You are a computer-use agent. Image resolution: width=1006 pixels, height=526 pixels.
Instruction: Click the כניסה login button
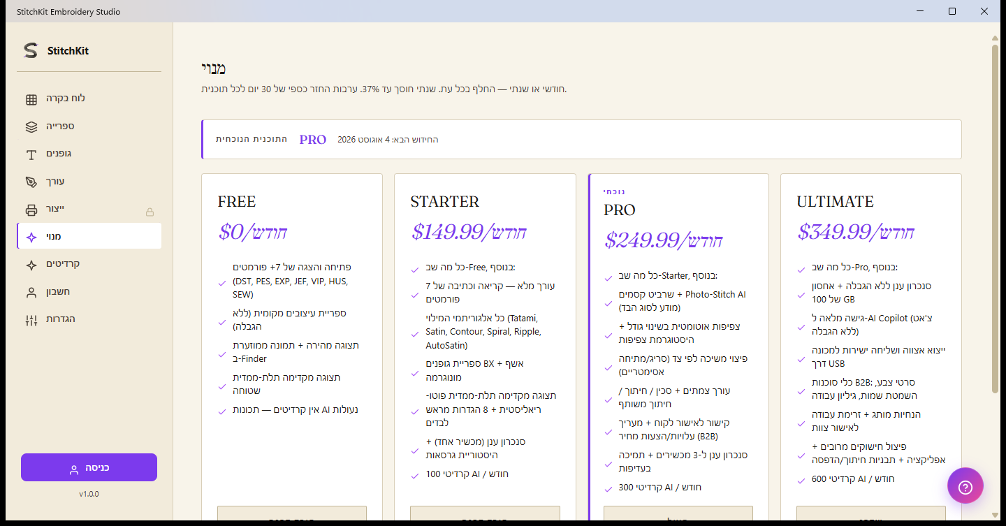[89, 467]
